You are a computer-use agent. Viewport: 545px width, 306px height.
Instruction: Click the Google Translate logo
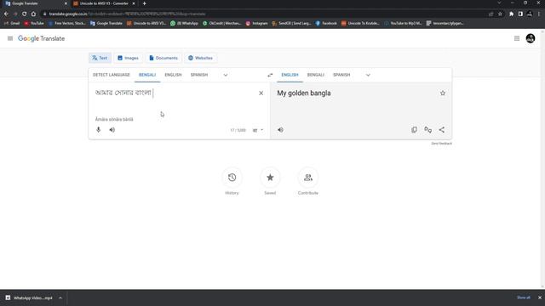click(x=42, y=38)
